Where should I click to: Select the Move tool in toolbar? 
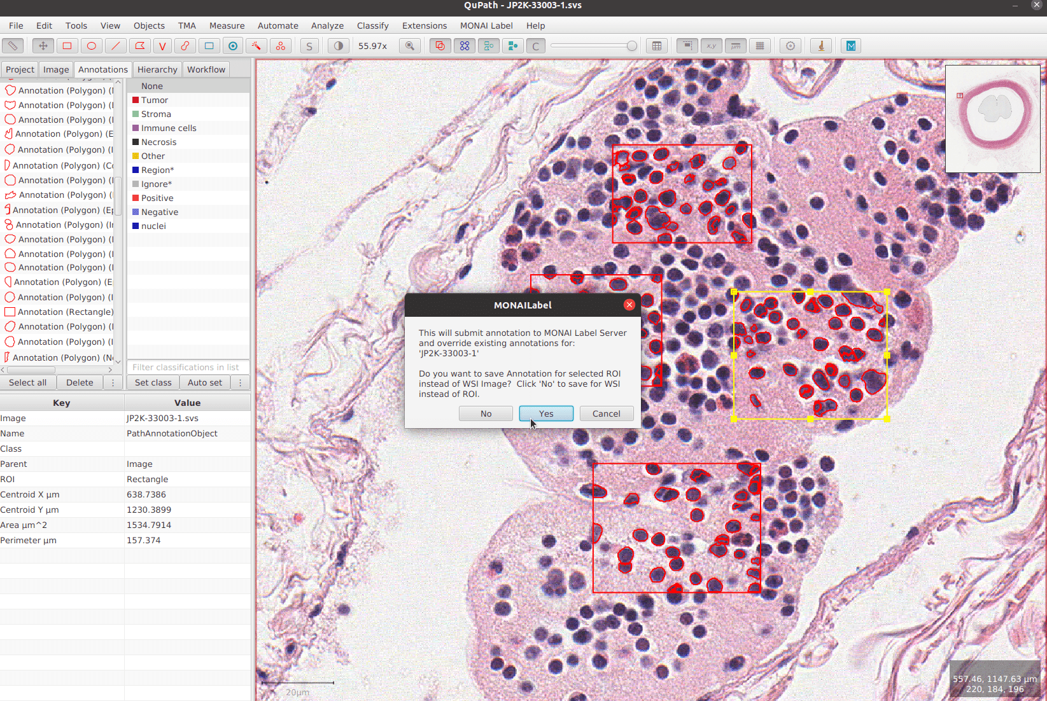[x=43, y=46]
